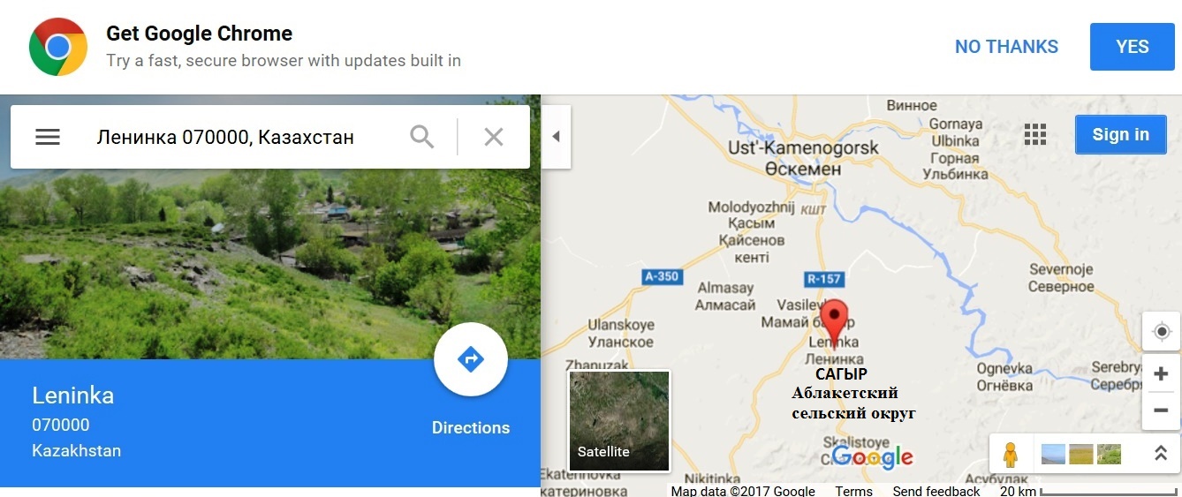Open the Google apps grid icon
This screenshot has height=497, width=1182.
(x=1034, y=134)
